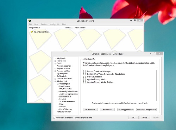This screenshot has height=130, width=176.
Task: Enable apply changes when switching pages checkbox
Action: click(54, 118)
